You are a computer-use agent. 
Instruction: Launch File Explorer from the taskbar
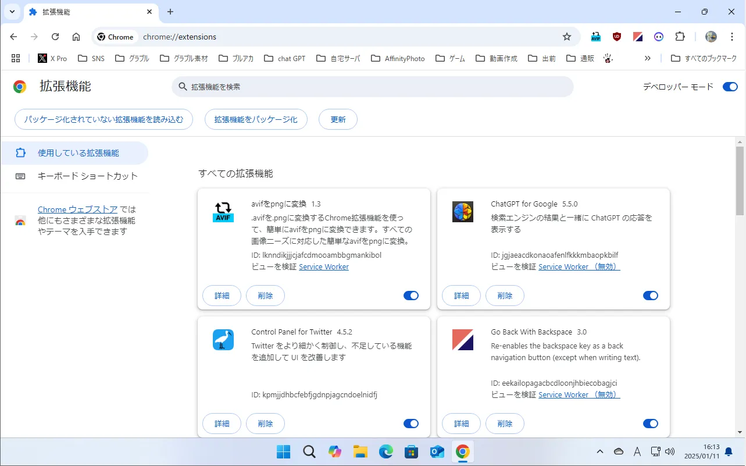point(360,451)
